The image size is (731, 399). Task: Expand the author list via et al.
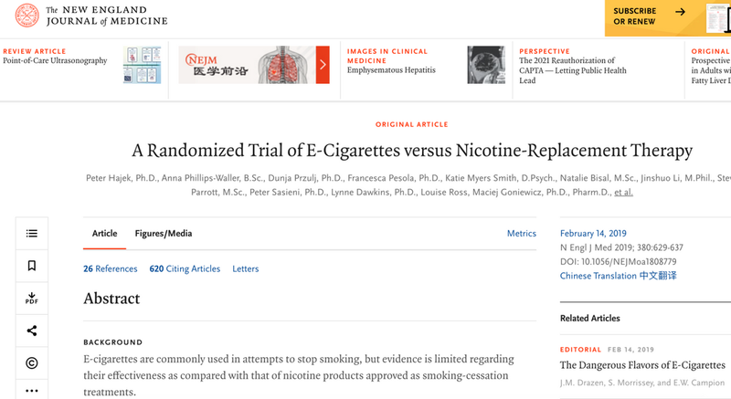623,192
